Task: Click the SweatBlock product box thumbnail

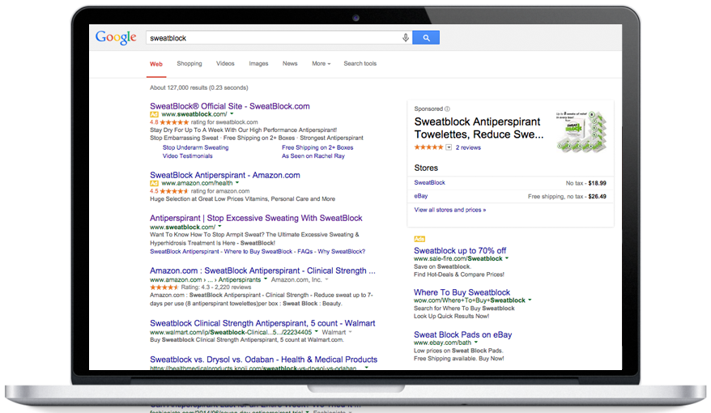Action: [x=581, y=131]
